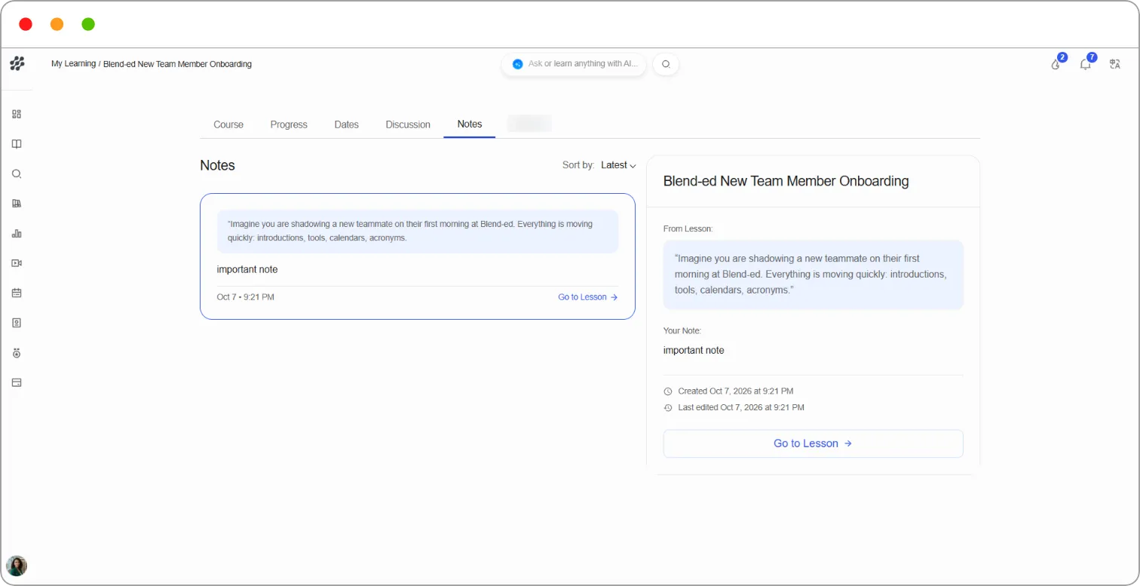Click into the Ask or learn anything AI field
This screenshot has height=586, width=1140.
pos(574,64)
